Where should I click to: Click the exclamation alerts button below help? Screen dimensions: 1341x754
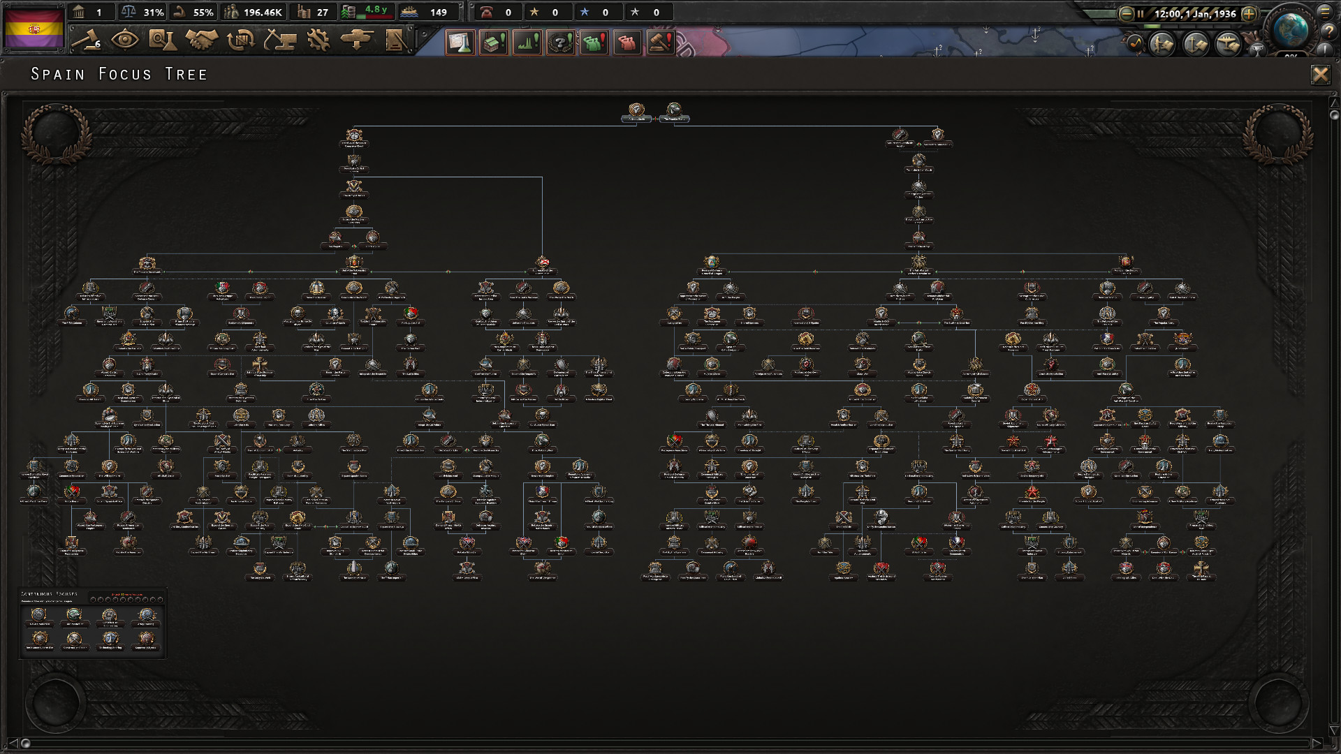pos(1324,50)
